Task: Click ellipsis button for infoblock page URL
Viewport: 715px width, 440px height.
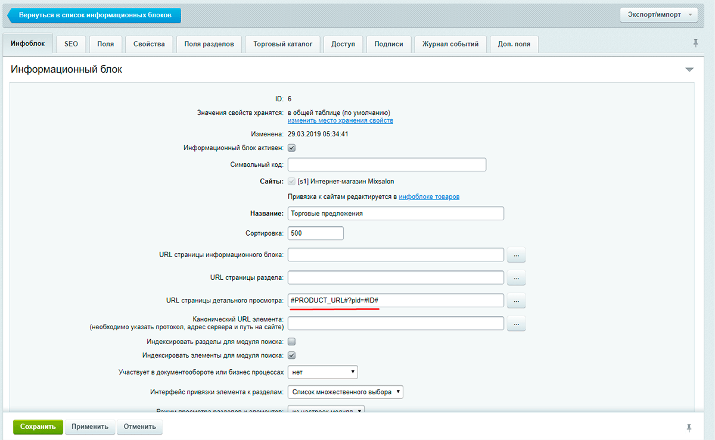Action: (516, 255)
